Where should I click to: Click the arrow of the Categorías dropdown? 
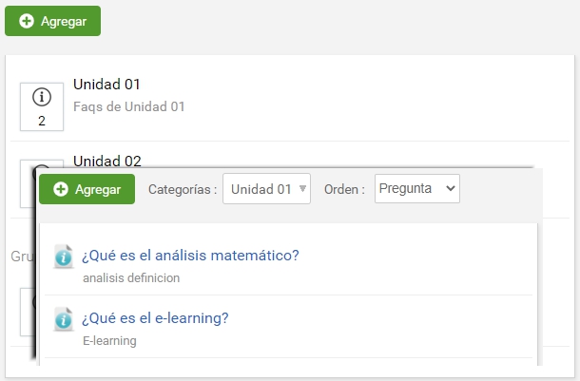point(302,189)
